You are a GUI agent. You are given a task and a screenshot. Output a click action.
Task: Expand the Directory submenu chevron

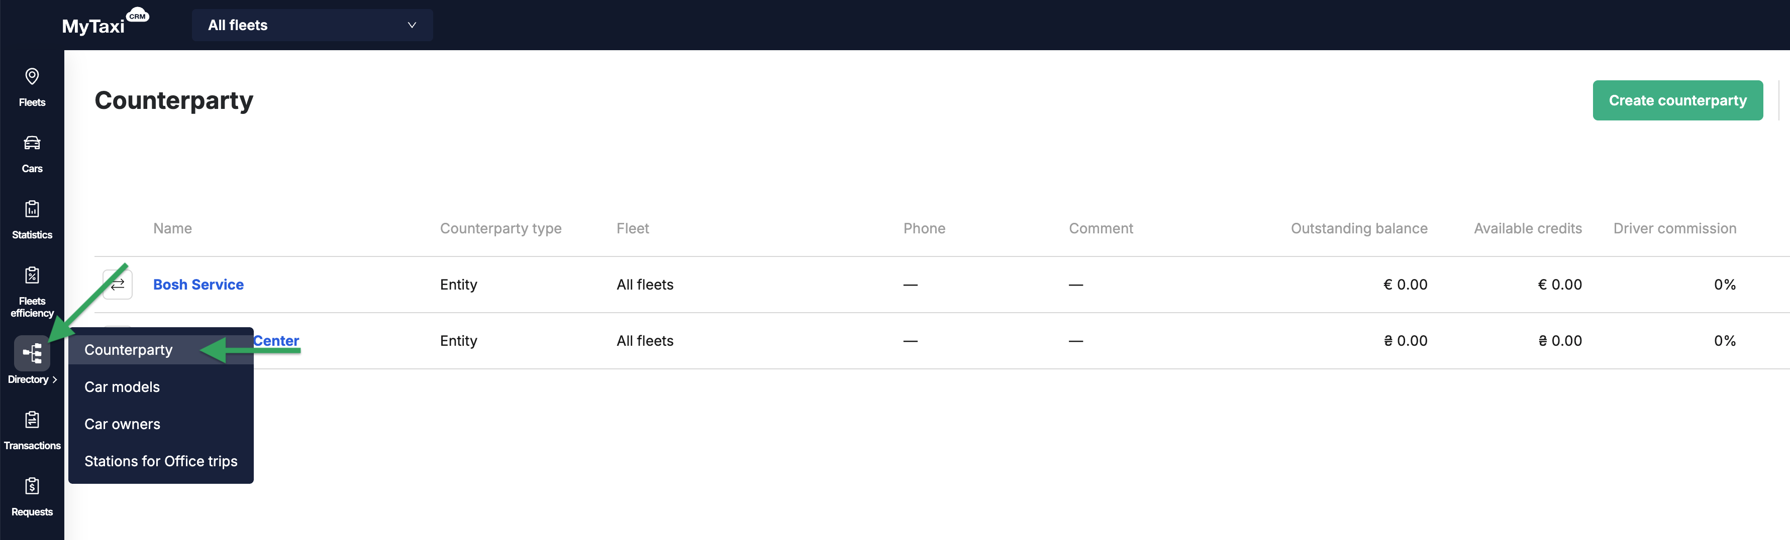tap(55, 380)
